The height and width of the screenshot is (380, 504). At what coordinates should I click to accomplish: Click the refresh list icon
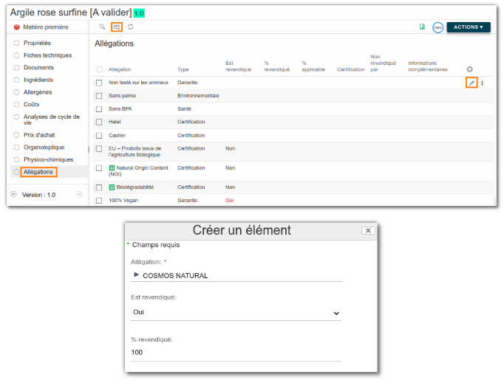point(131,27)
